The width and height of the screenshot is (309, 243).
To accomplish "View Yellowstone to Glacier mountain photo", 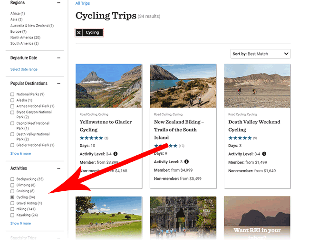I will coord(108,86).
